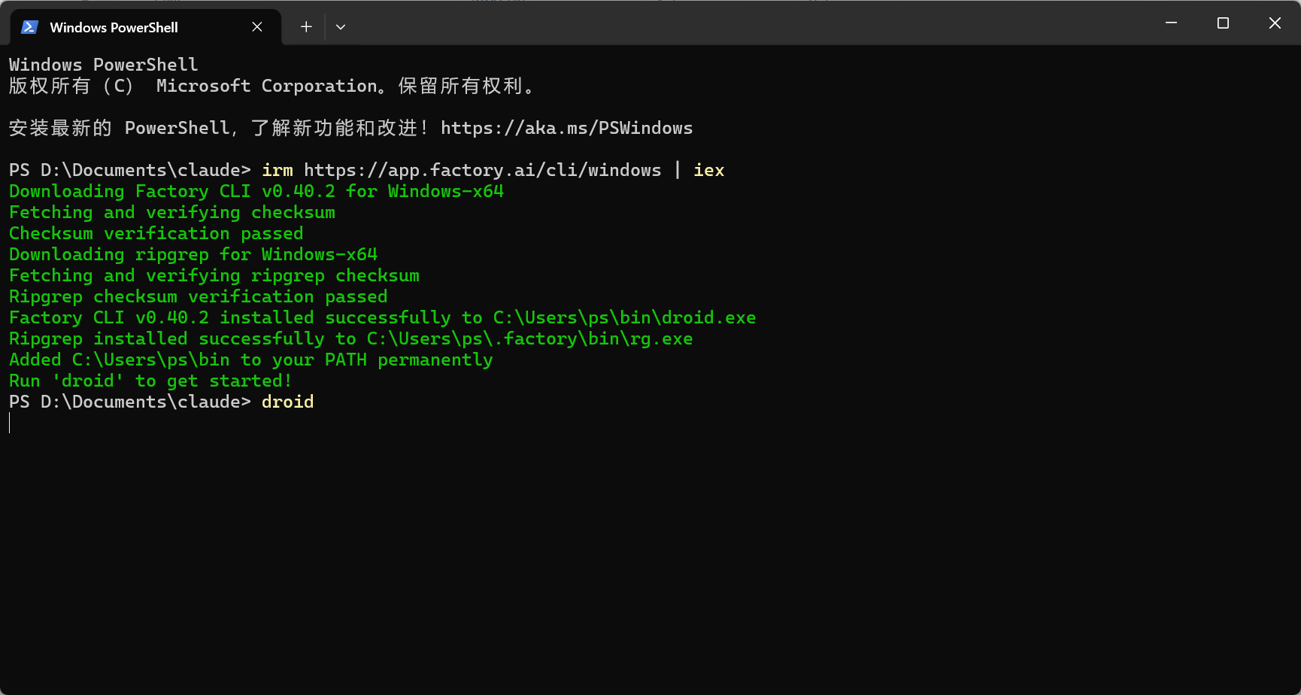The image size is (1301, 695).
Task: Click the https://aka.ms/PSWindows link
Action: [566, 128]
